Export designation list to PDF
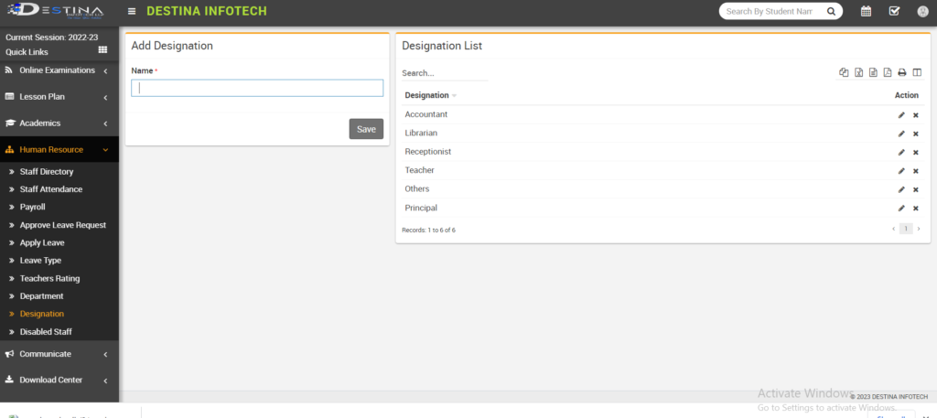Viewport: 937px width, 418px height. (x=888, y=73)
